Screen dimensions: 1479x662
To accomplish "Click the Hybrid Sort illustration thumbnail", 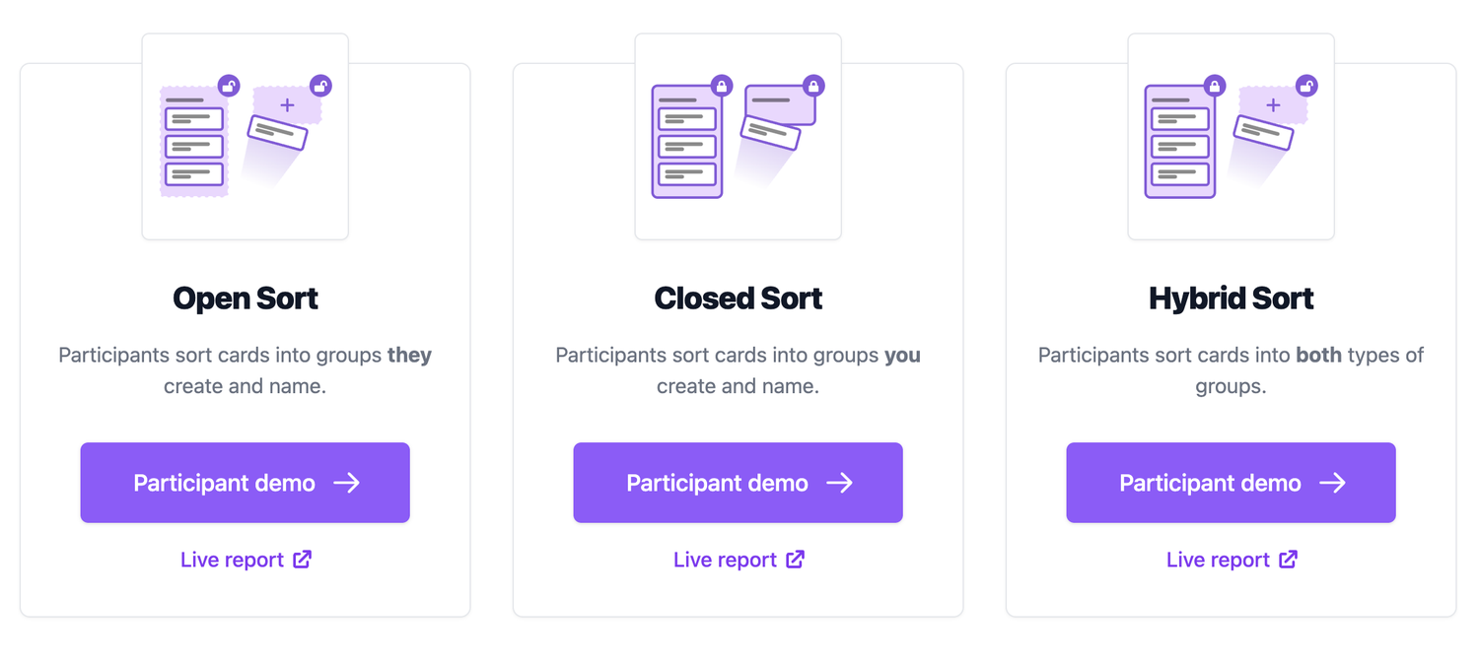I will [1231, 136].
